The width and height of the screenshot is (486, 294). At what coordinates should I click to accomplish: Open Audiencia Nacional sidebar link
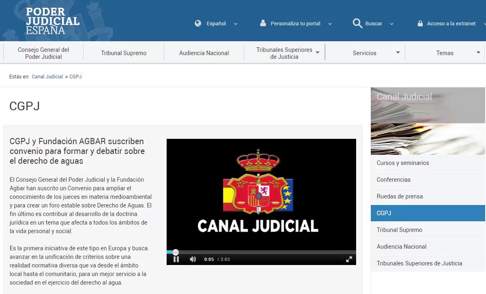(428, 247)
